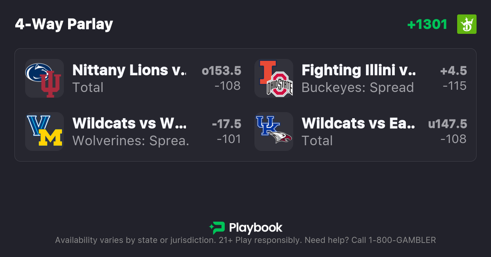Click the o153.5 over total line
Image resolution: width=491 pixels, height=257 pixels.
221,71
